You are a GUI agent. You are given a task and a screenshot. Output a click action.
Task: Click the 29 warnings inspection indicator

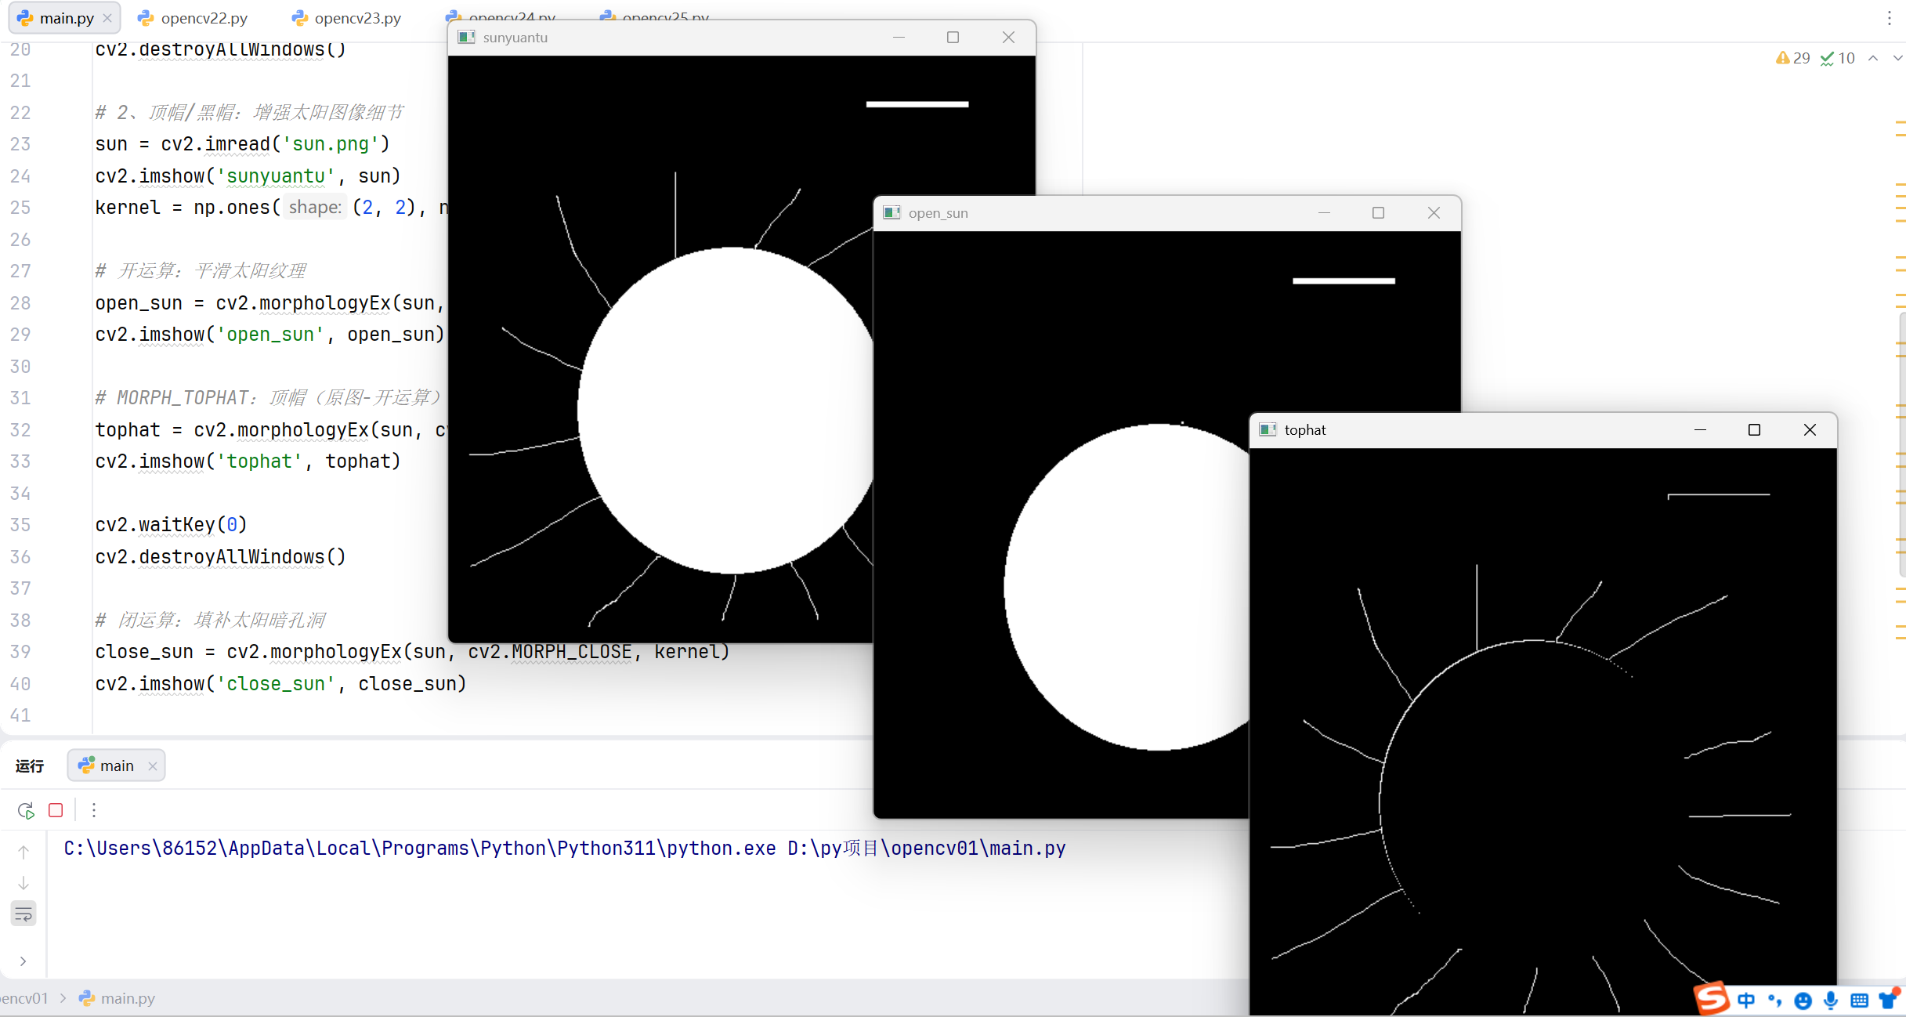tap(1793, 58)
